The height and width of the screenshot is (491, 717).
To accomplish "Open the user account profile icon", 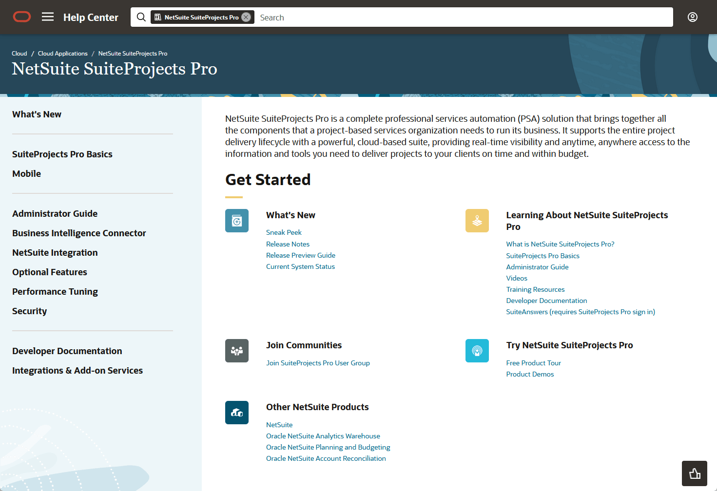I will [693, 17].
